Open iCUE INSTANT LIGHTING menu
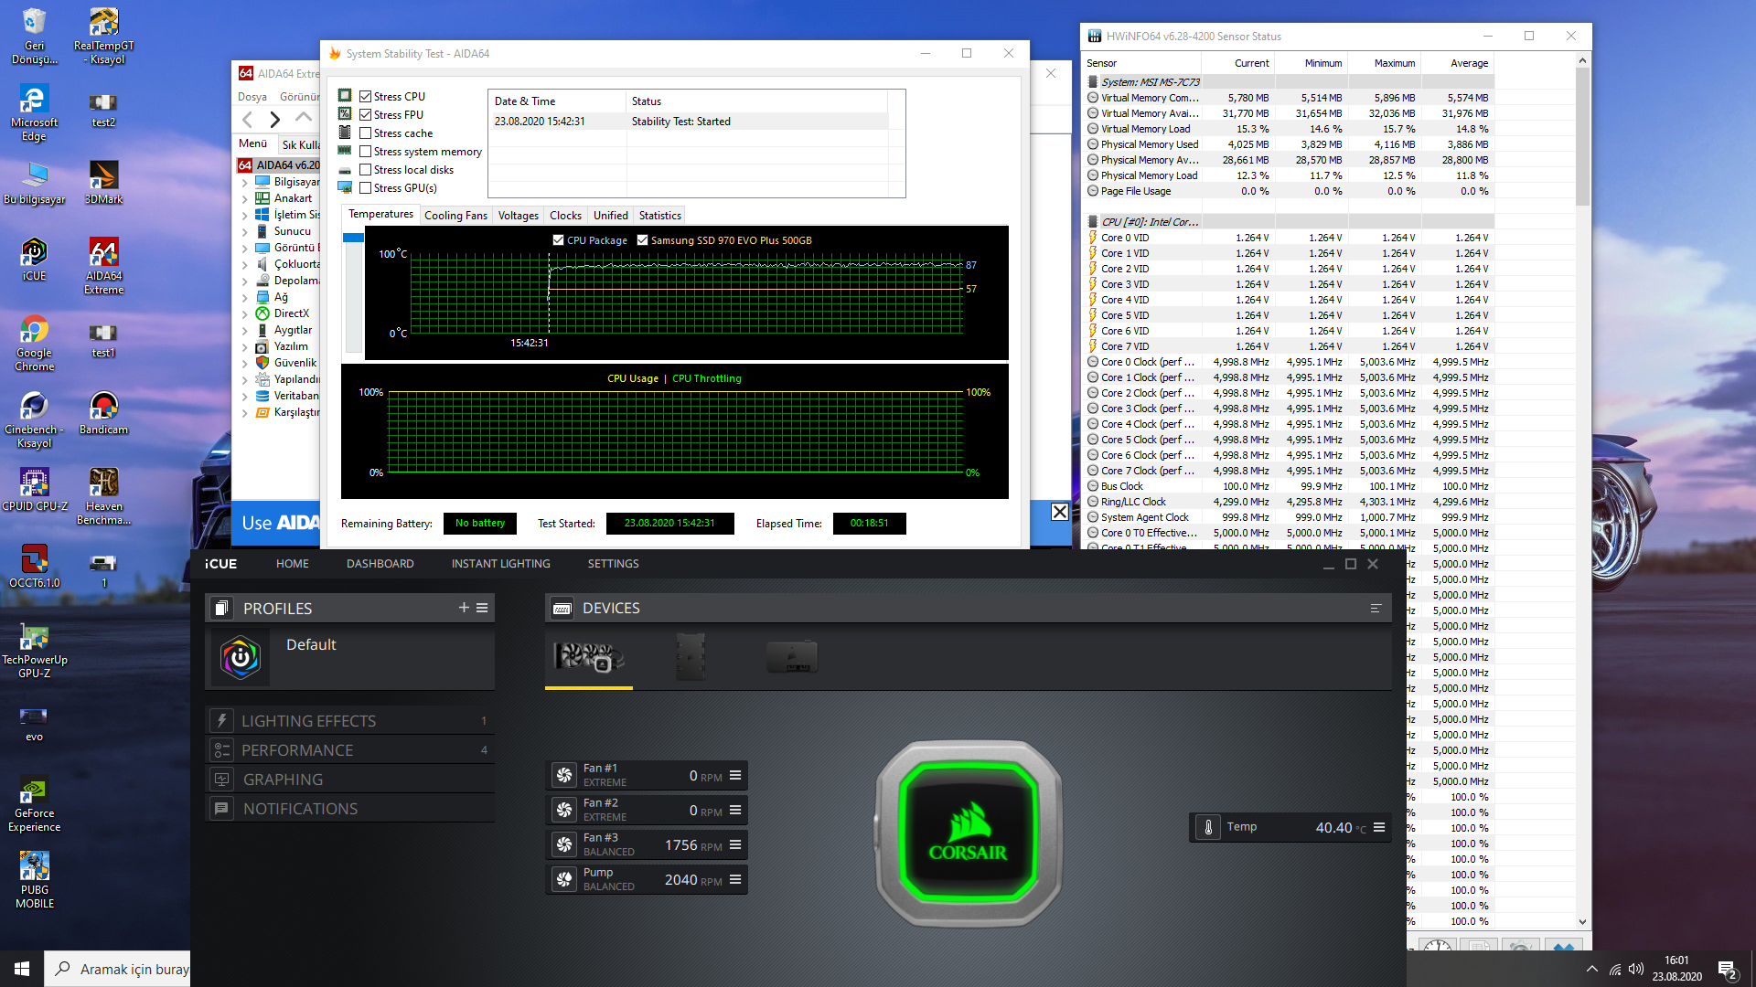 tap(500, 564)
